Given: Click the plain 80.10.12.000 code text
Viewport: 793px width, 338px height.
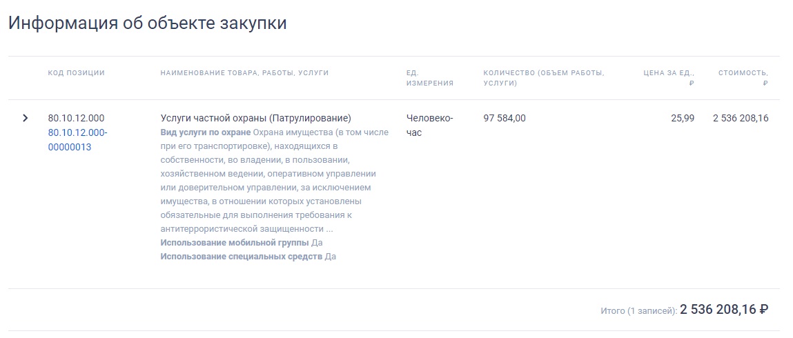Looking at the screenshot, I should [76, 118].
